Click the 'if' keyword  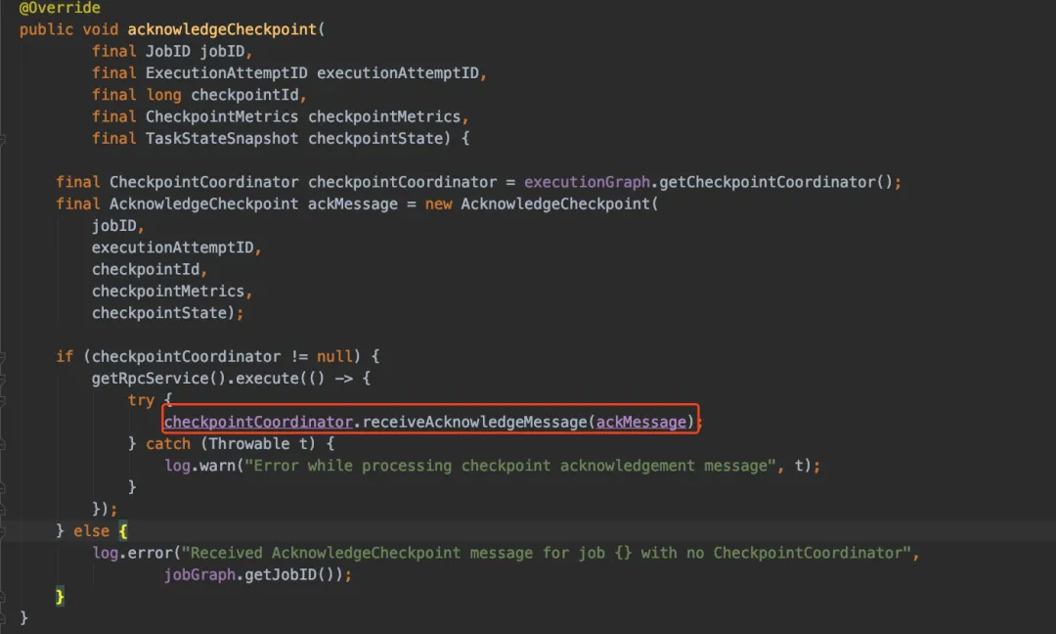65,356
